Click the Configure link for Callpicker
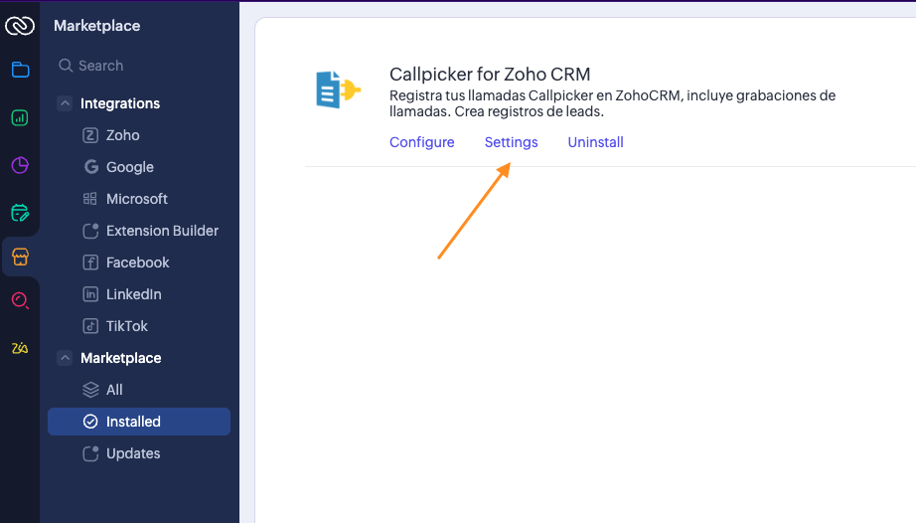This screenshot has width=916, height=523. [422, 142]
